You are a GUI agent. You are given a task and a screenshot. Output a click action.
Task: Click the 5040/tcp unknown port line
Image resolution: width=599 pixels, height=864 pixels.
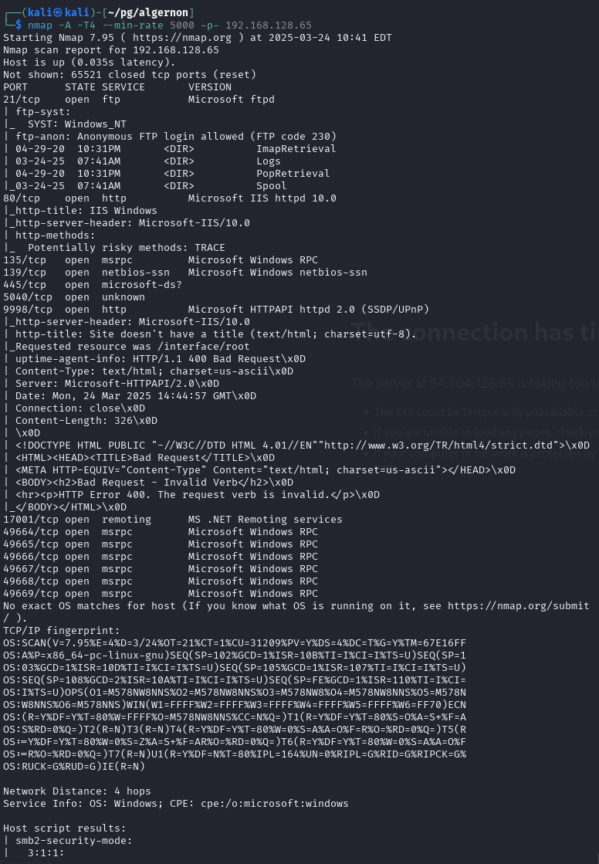(x=74, y=296)
